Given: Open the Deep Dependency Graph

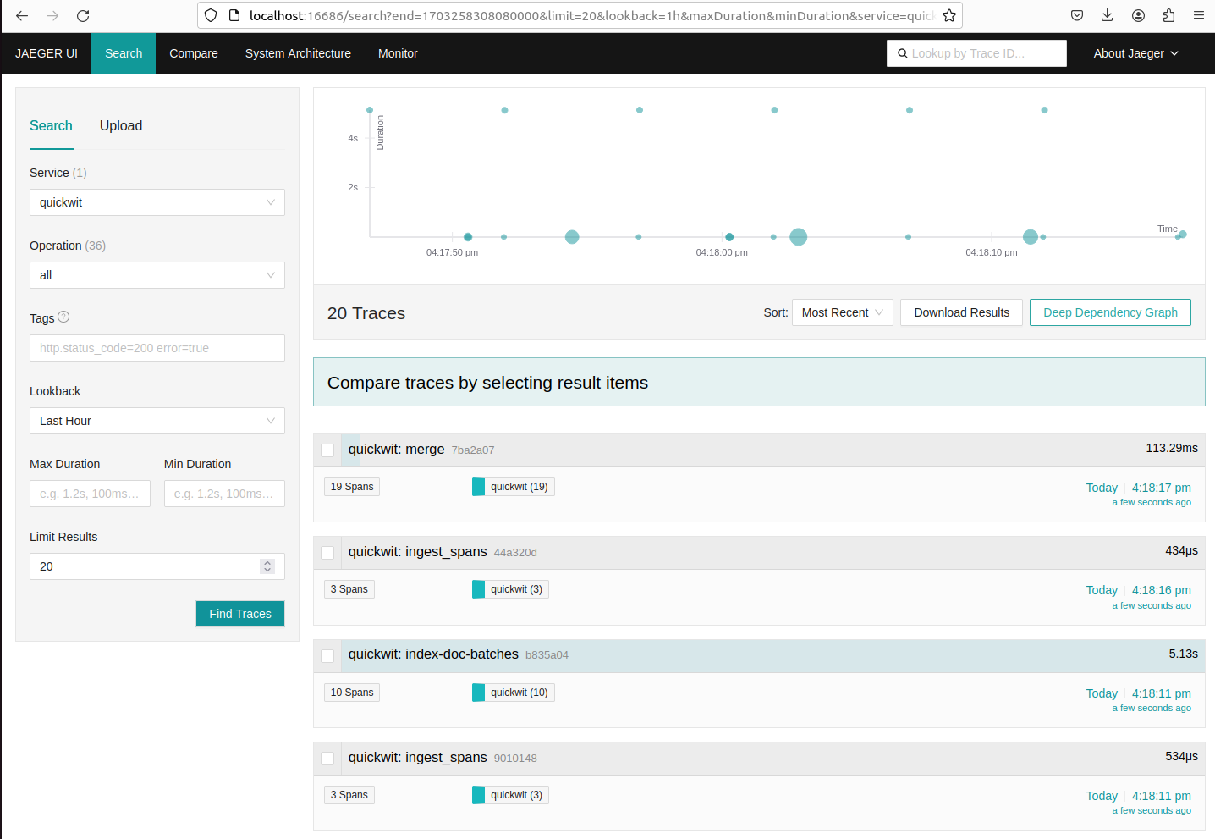Looking at the screenshot, I should tap(1110, 312).
